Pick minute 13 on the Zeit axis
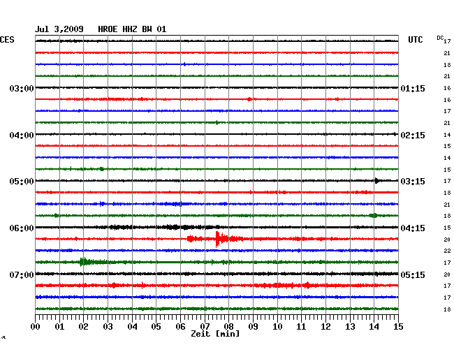Image resolution: width=454 pixels, height=345 pixels. pos(350,327)
